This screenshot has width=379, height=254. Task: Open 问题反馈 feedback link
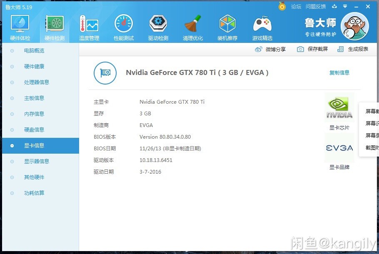point(316,7)
